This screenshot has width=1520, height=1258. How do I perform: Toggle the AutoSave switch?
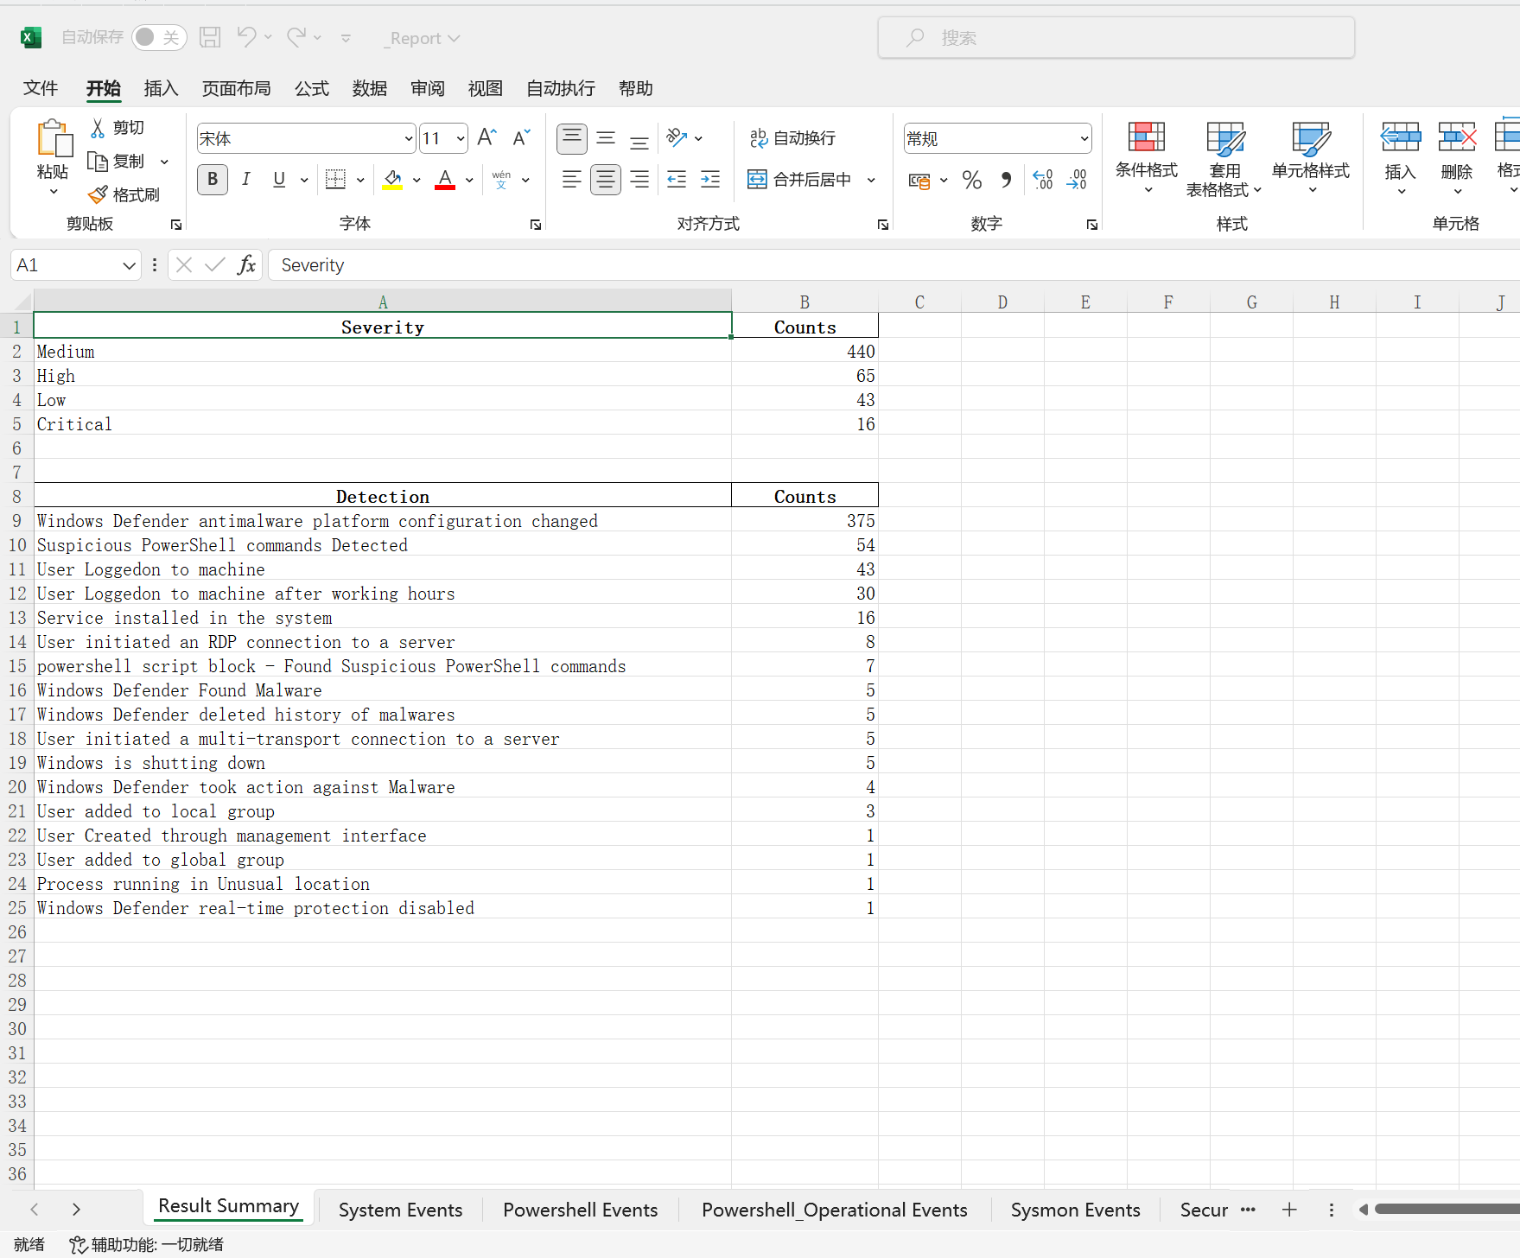[x=159, y=37]
